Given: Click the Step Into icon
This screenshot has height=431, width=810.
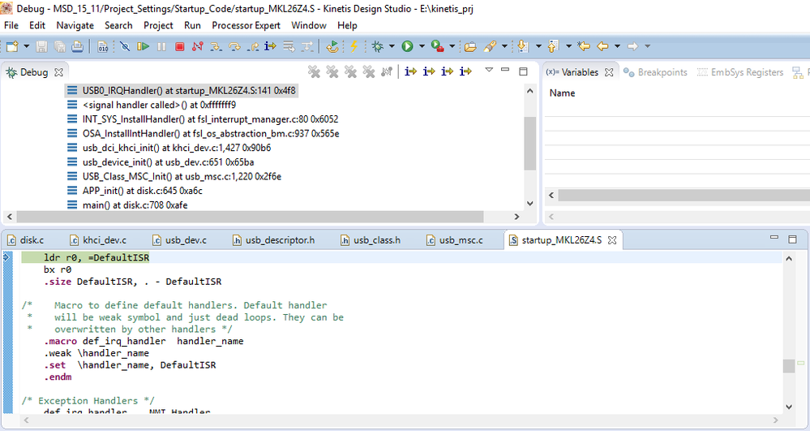Looking at the screenshot, I should [216, 46].
